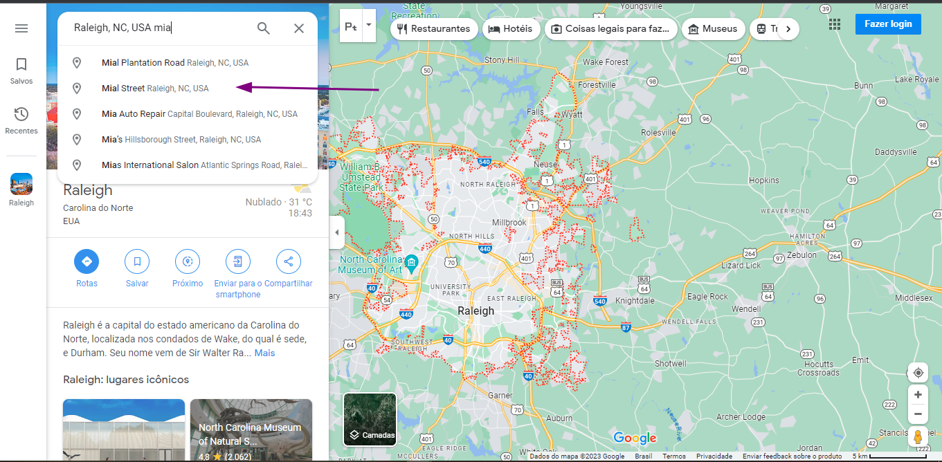Select Mias International Salon suggestion
Viewport: 942px width, 462px height.
point(188,165)
